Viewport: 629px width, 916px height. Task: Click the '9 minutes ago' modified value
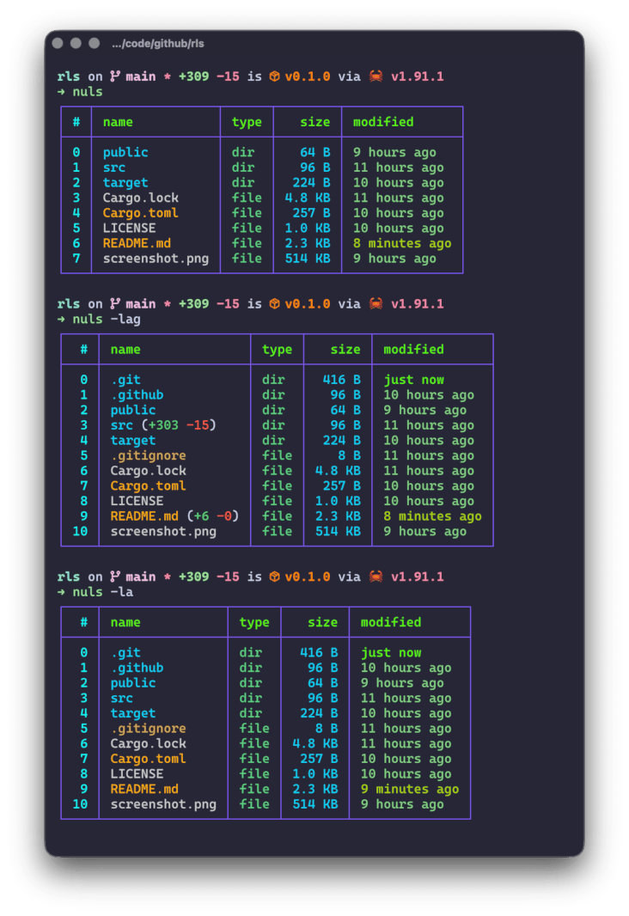(x=410, y=789)
